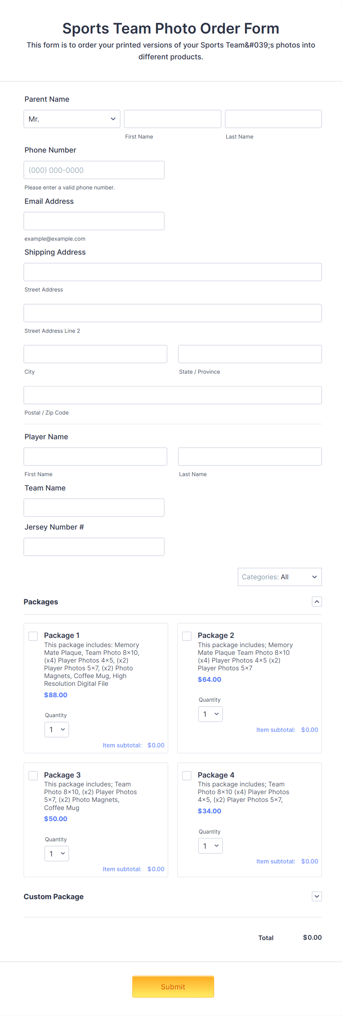This screenshot has height=1016, width=342.
Task: Select the Package 3 checkbox
Action: pos(33,775)
